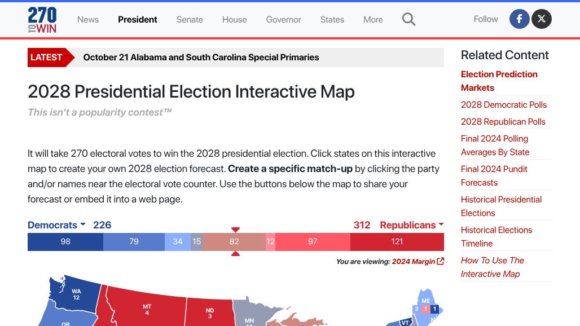Open the search magnifier icon
Image resolution: width=580 pixels, height=326 pixels.
pos(408,19)
